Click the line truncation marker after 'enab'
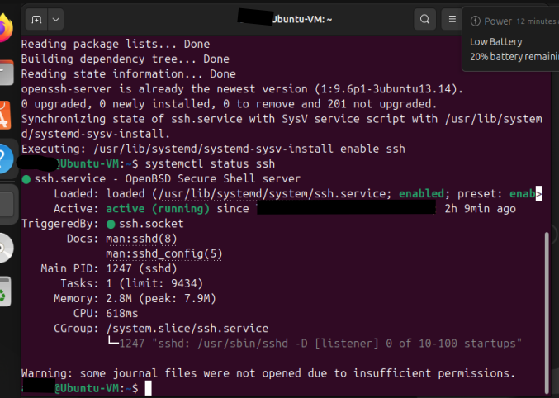Image resolution: width=559 pixels, height=398 pixels. tap(538, 194)
